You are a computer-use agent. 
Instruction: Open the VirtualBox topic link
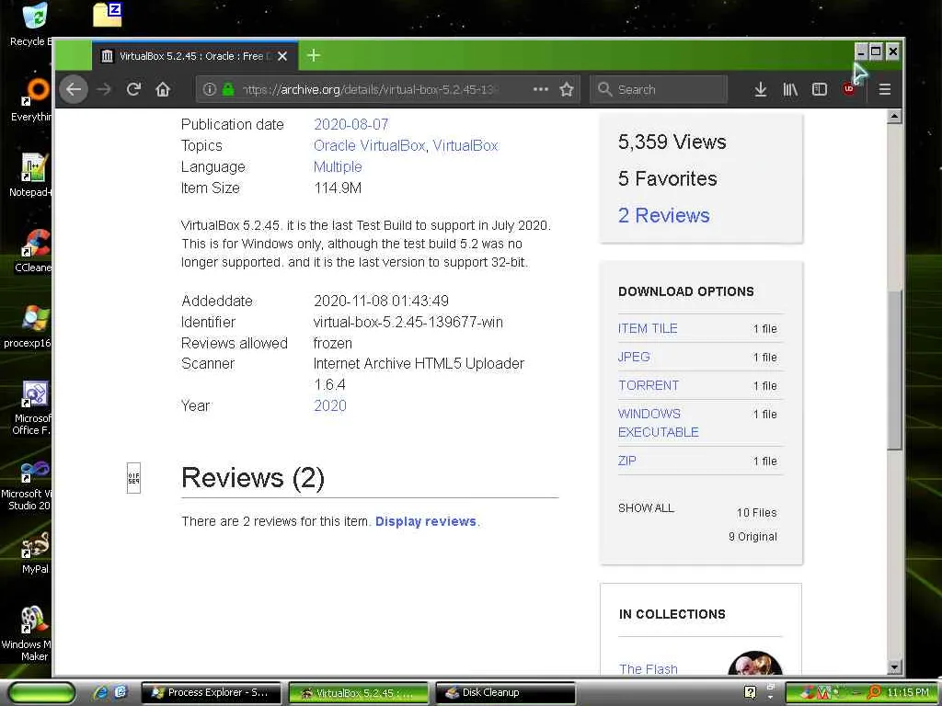tap(465, 145)
